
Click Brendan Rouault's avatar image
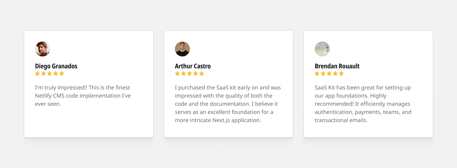[322, 49]
